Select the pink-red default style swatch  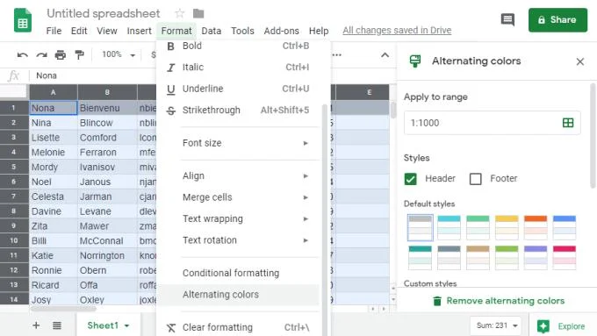565,258
